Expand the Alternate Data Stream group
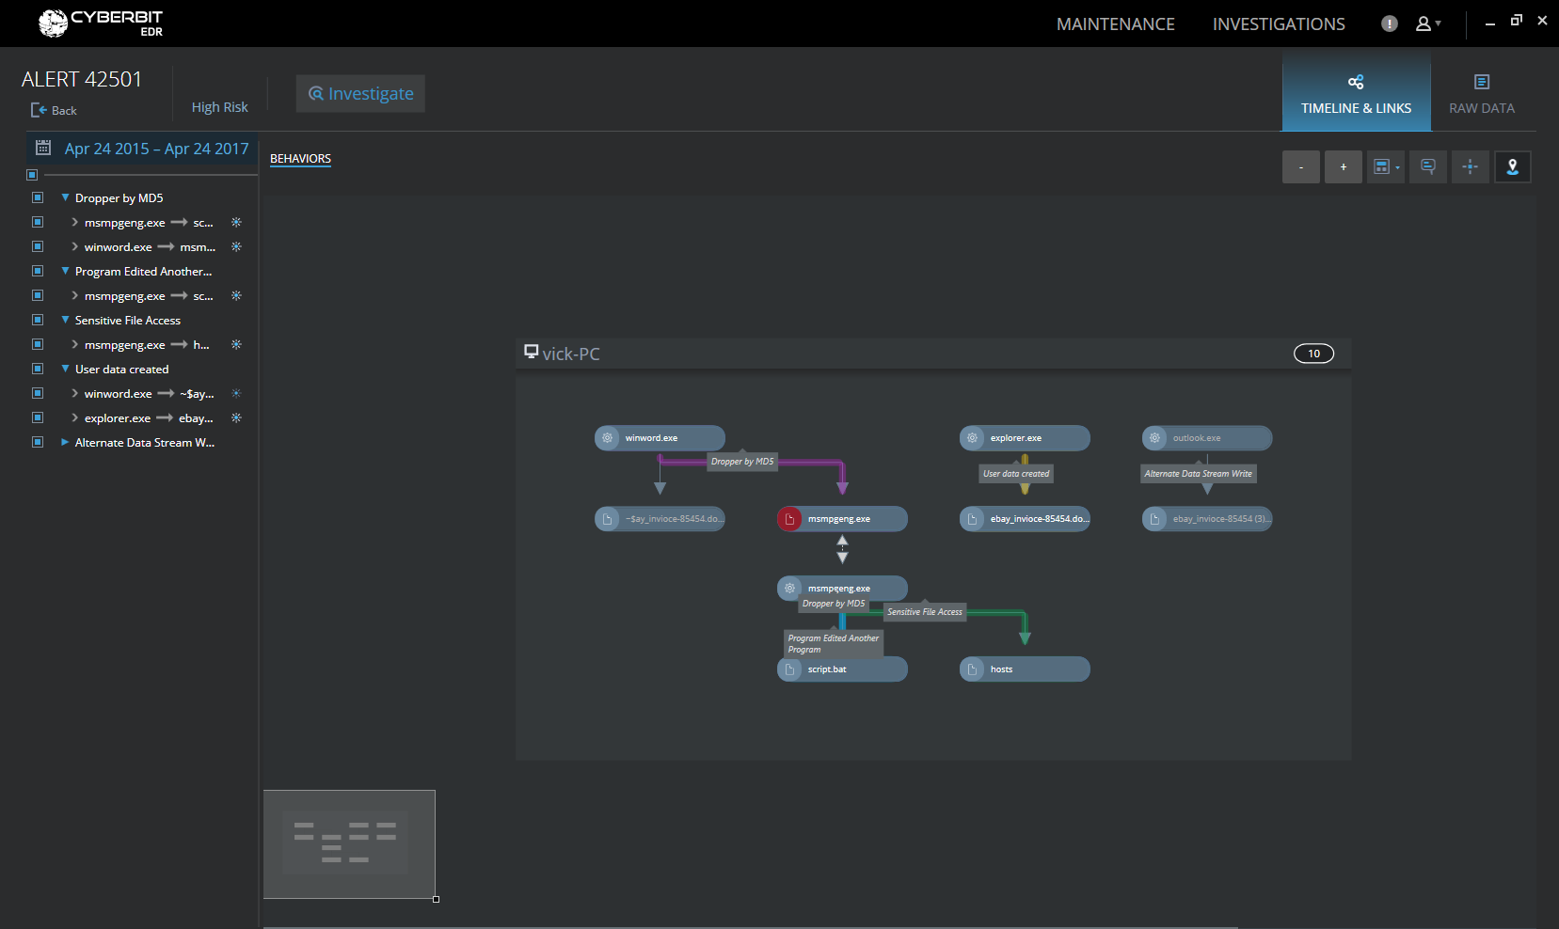 (65, 442)
